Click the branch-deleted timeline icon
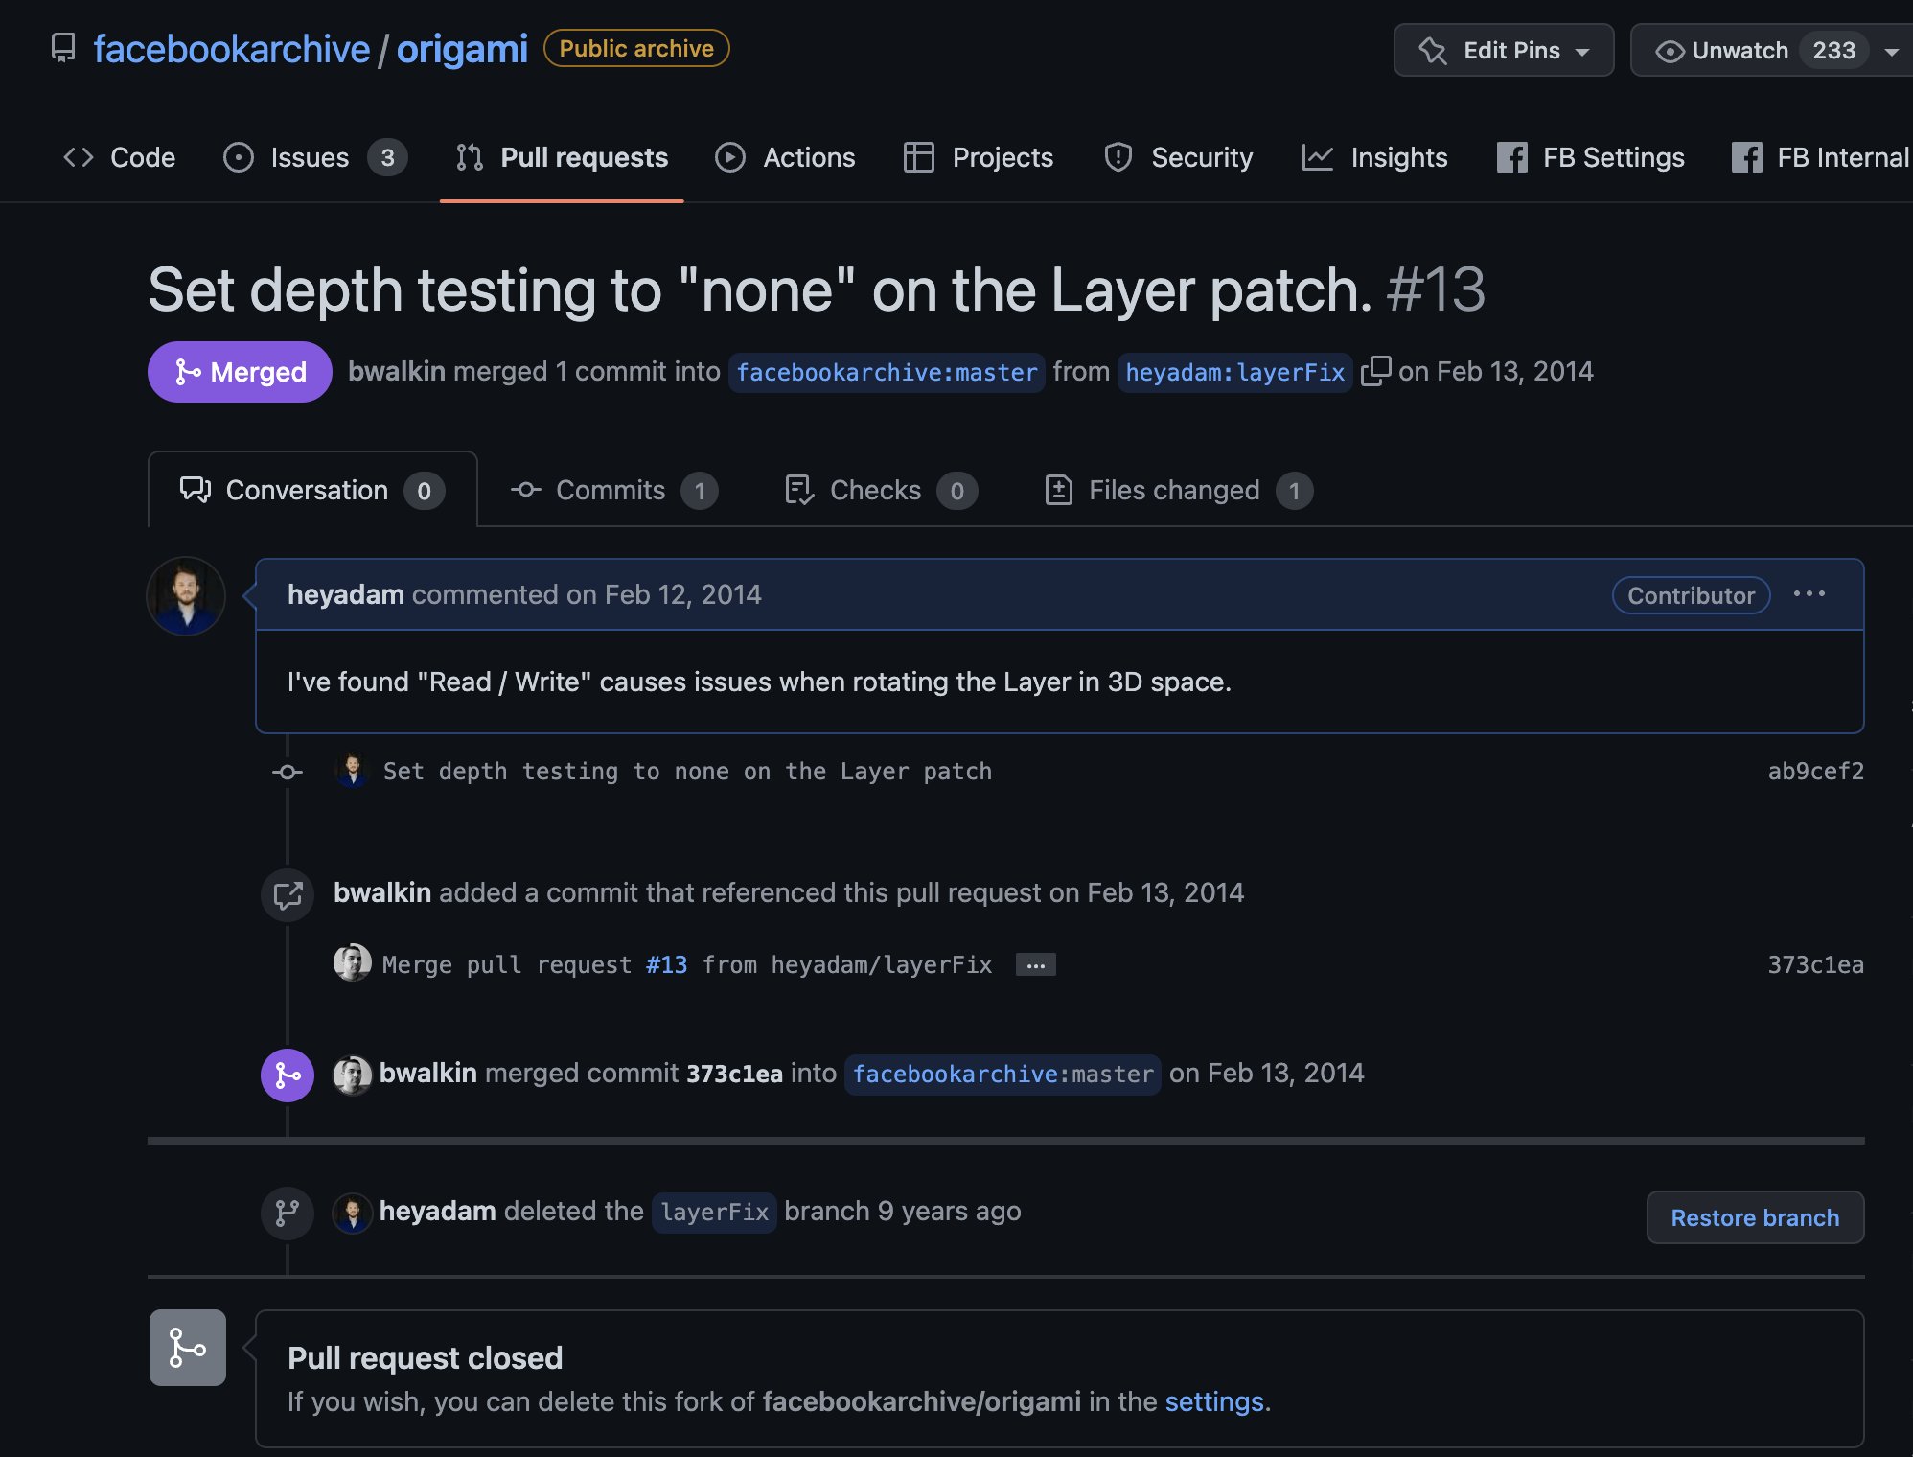Image resolution: width=1913 pixels, height=1457 pixels. 288,1214
